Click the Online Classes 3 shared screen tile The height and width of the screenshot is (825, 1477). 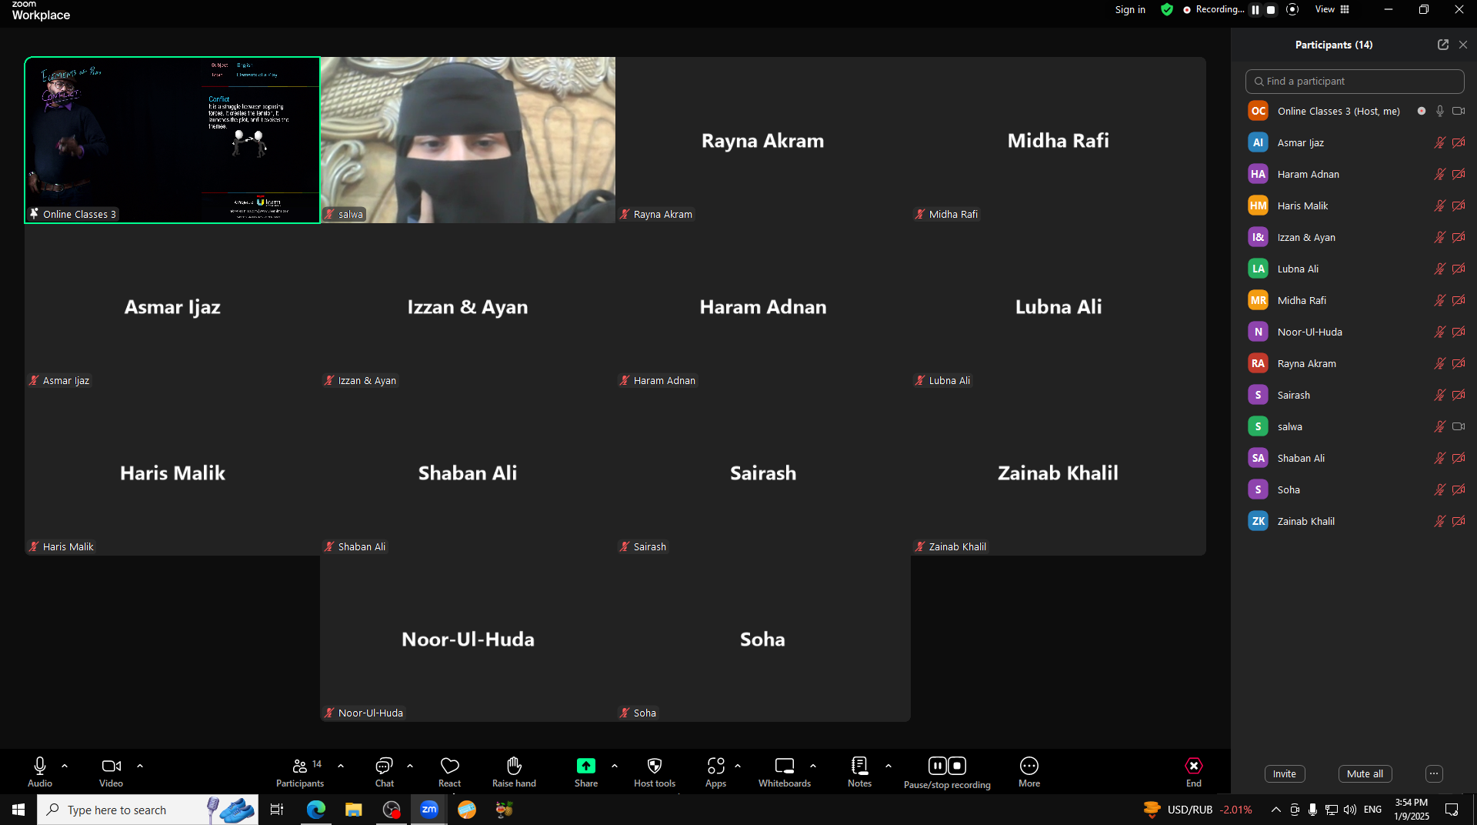tap(172, 140)
